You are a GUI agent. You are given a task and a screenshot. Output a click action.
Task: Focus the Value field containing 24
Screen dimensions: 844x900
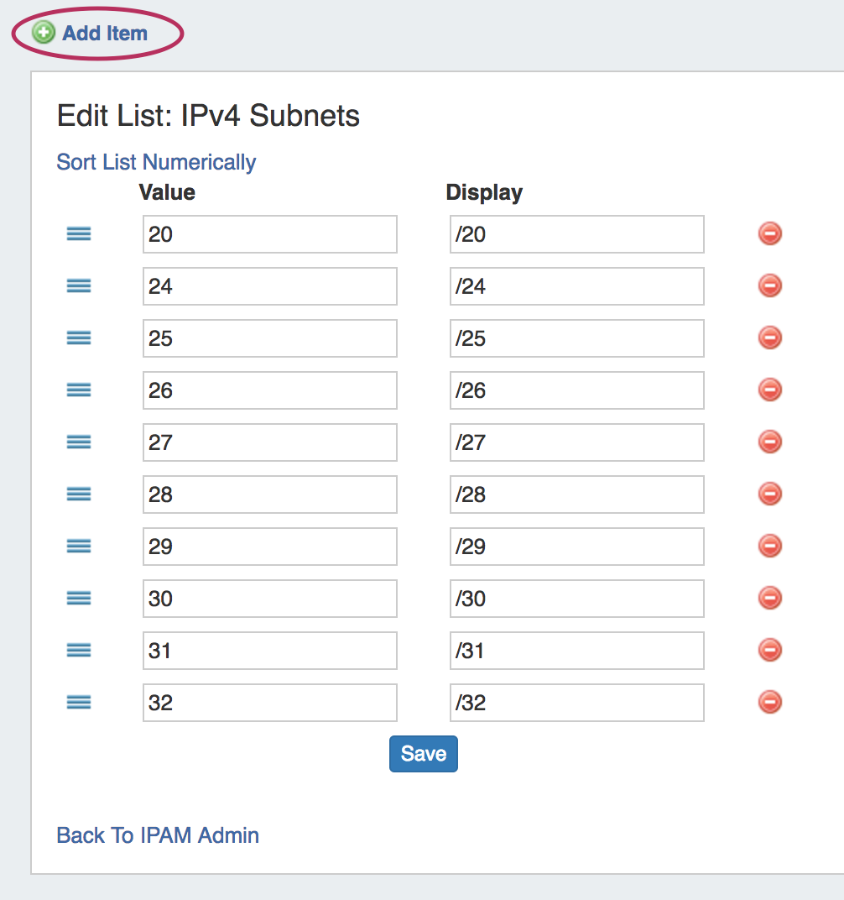point(269,286)
